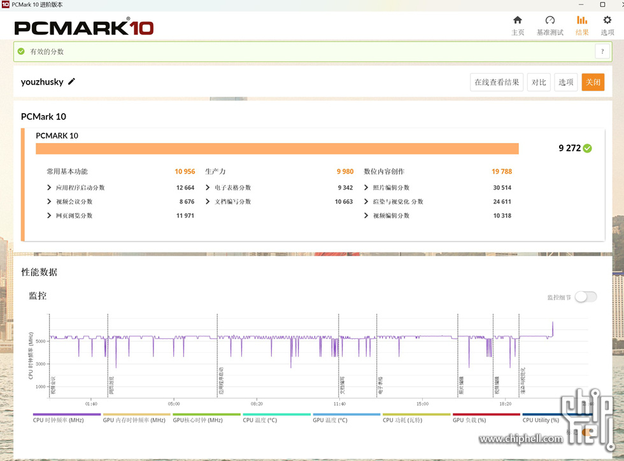Click the youzhusky result name

pyautogui.click(x=42, y=82)
